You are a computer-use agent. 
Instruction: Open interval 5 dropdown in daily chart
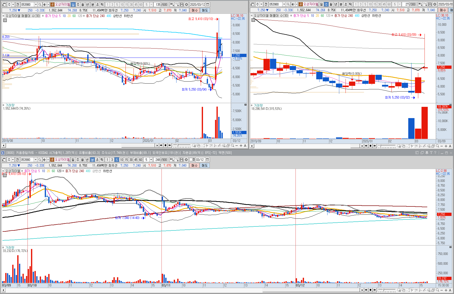(151, 5)
